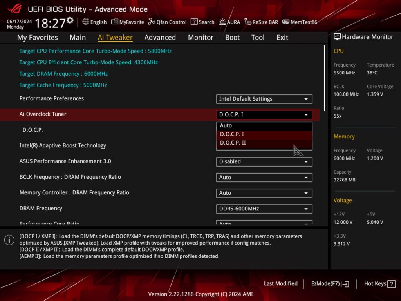
Task: Switch to Main tab
Action: [78, 37]
